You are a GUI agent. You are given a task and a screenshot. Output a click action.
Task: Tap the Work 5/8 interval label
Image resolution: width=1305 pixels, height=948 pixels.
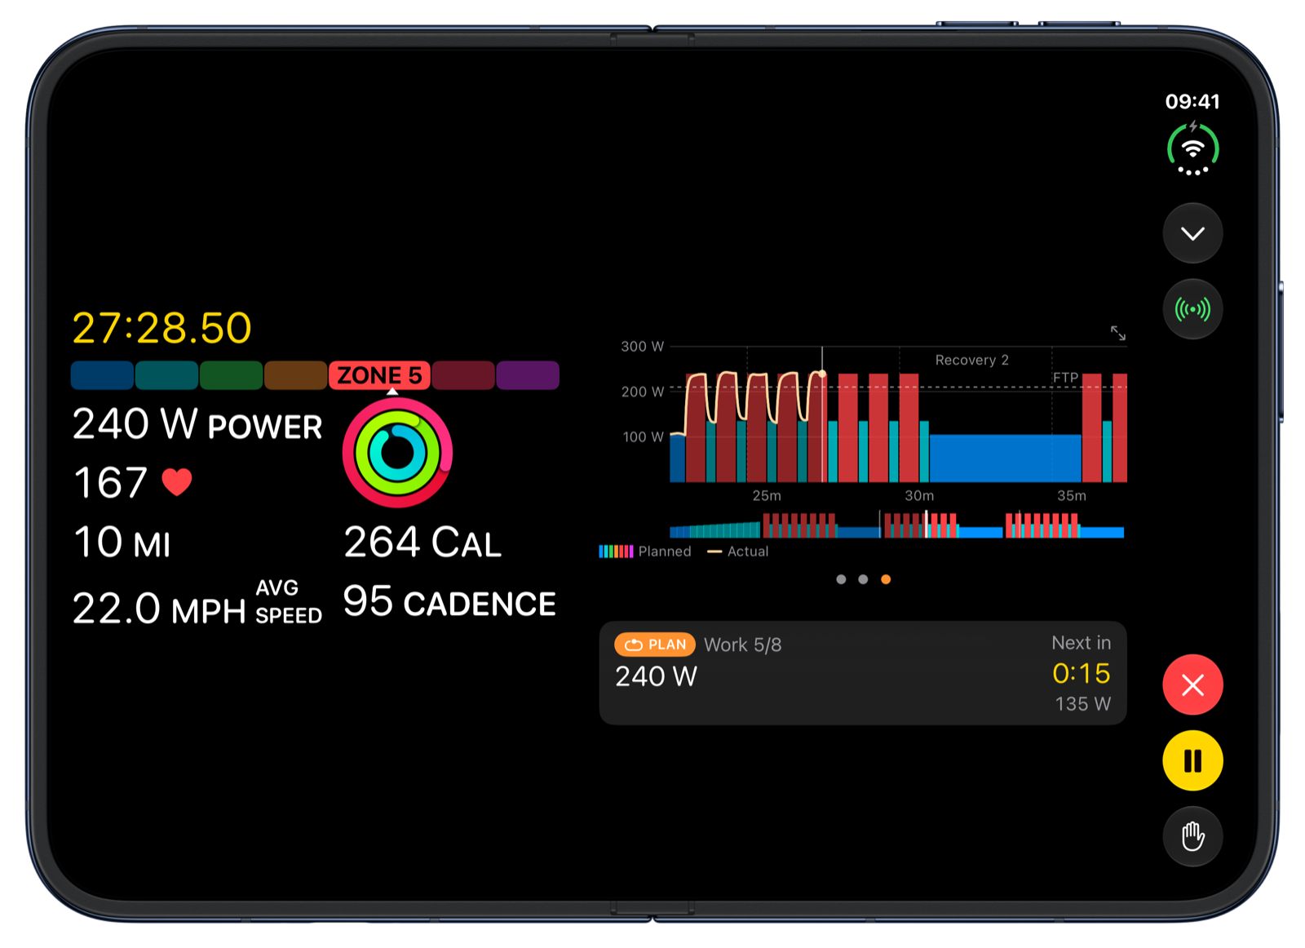pyautogui.click(x=742, y=645)
